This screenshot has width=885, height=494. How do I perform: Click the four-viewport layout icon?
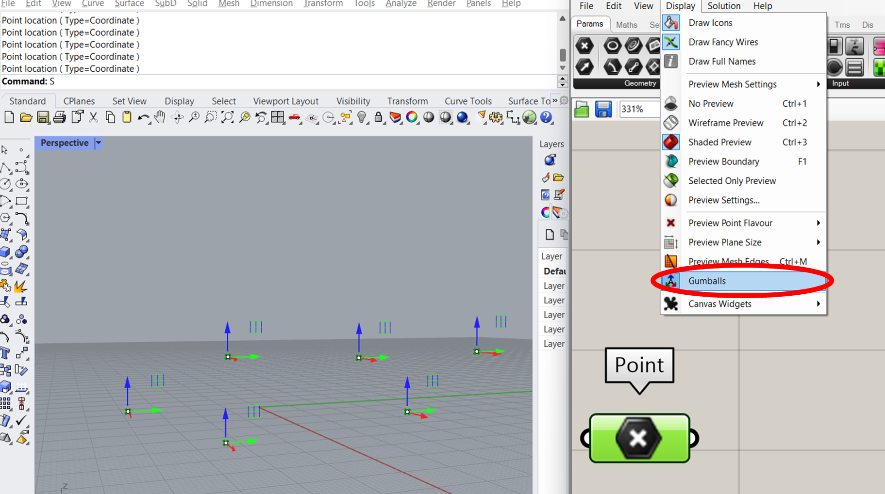pos(278,117)
